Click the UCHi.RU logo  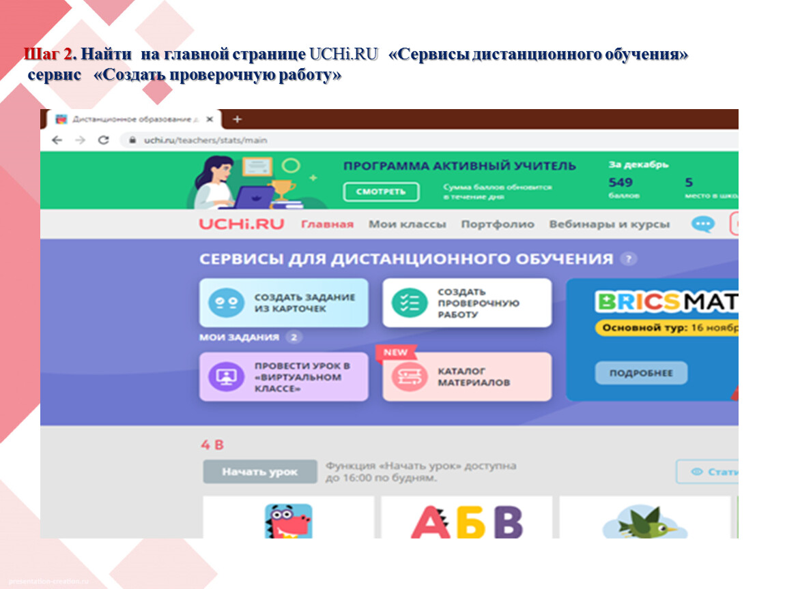click(x=241, y=224)
